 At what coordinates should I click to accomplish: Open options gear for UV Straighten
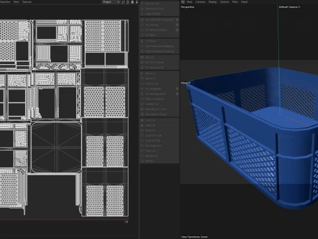(177, 88)
